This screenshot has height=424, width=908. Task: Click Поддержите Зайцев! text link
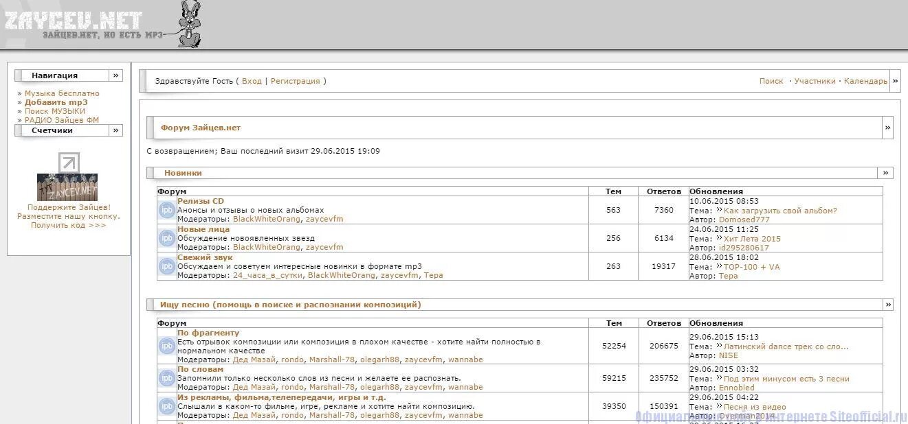click(x=69, y=207)
